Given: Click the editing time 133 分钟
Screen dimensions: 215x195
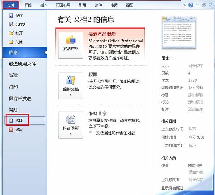Looking at the screenshot, I should [196, 88].
